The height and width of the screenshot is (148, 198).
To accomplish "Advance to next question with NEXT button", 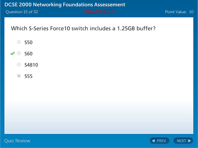I will pos(183,141).
